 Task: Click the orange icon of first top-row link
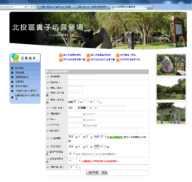[61, 55]
